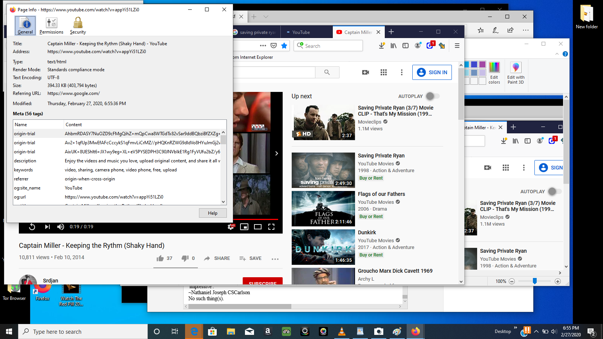
Task: Select the og:site_name meta row
Action: point(117,188)
